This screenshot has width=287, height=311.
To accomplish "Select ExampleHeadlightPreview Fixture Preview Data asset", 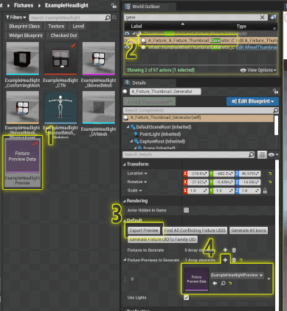I will 22,163.
